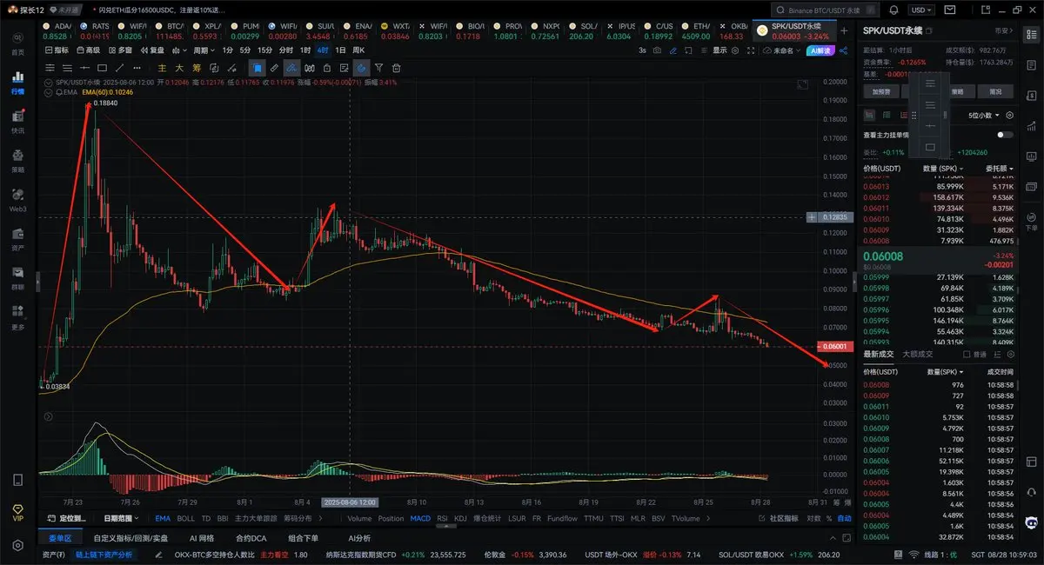The height and width of the screenshot is (565, 1044).
Task: Open the 数量 (SPK) column dropdown
Action: tap(944, 168)
